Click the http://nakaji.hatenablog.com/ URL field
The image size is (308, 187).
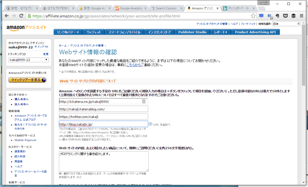click(103, 109)
